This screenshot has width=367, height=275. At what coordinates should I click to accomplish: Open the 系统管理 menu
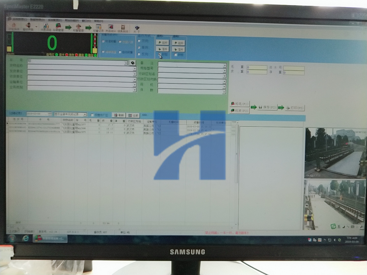19,20
